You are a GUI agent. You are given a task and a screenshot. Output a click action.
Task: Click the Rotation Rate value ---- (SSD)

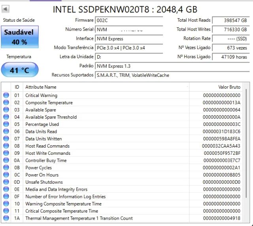pos(231,39)
